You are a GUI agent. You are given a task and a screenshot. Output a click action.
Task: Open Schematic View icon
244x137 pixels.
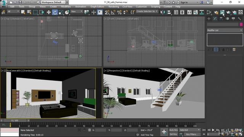coord(202,12)
